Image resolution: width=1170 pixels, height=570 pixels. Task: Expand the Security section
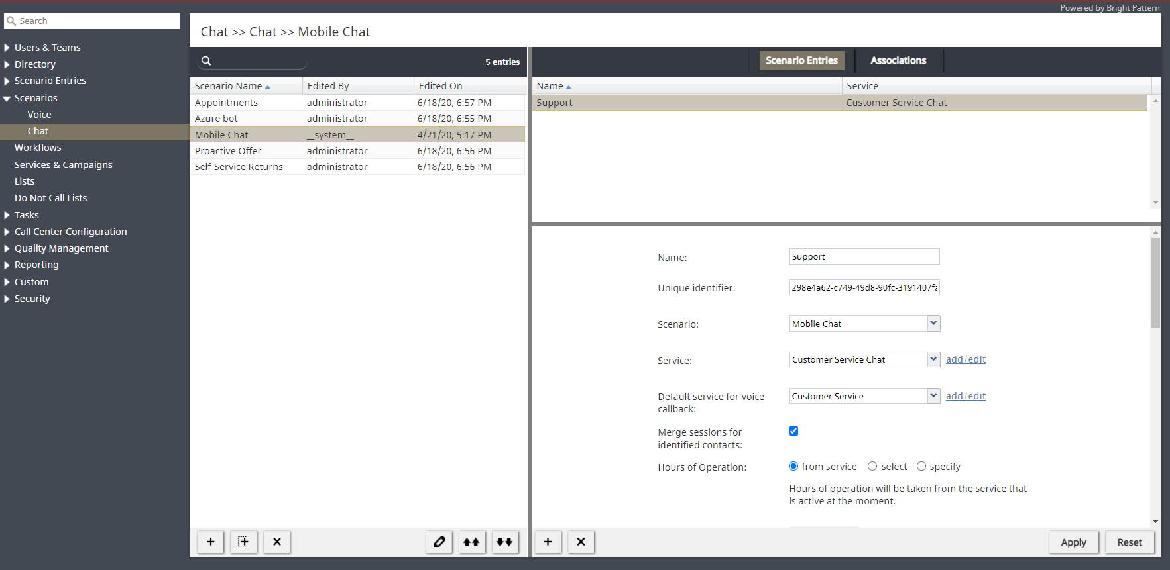[7, 299]
